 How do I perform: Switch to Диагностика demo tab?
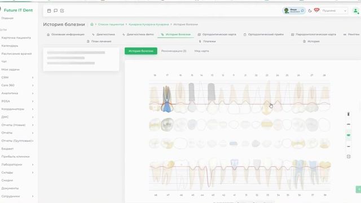(138, 34)
